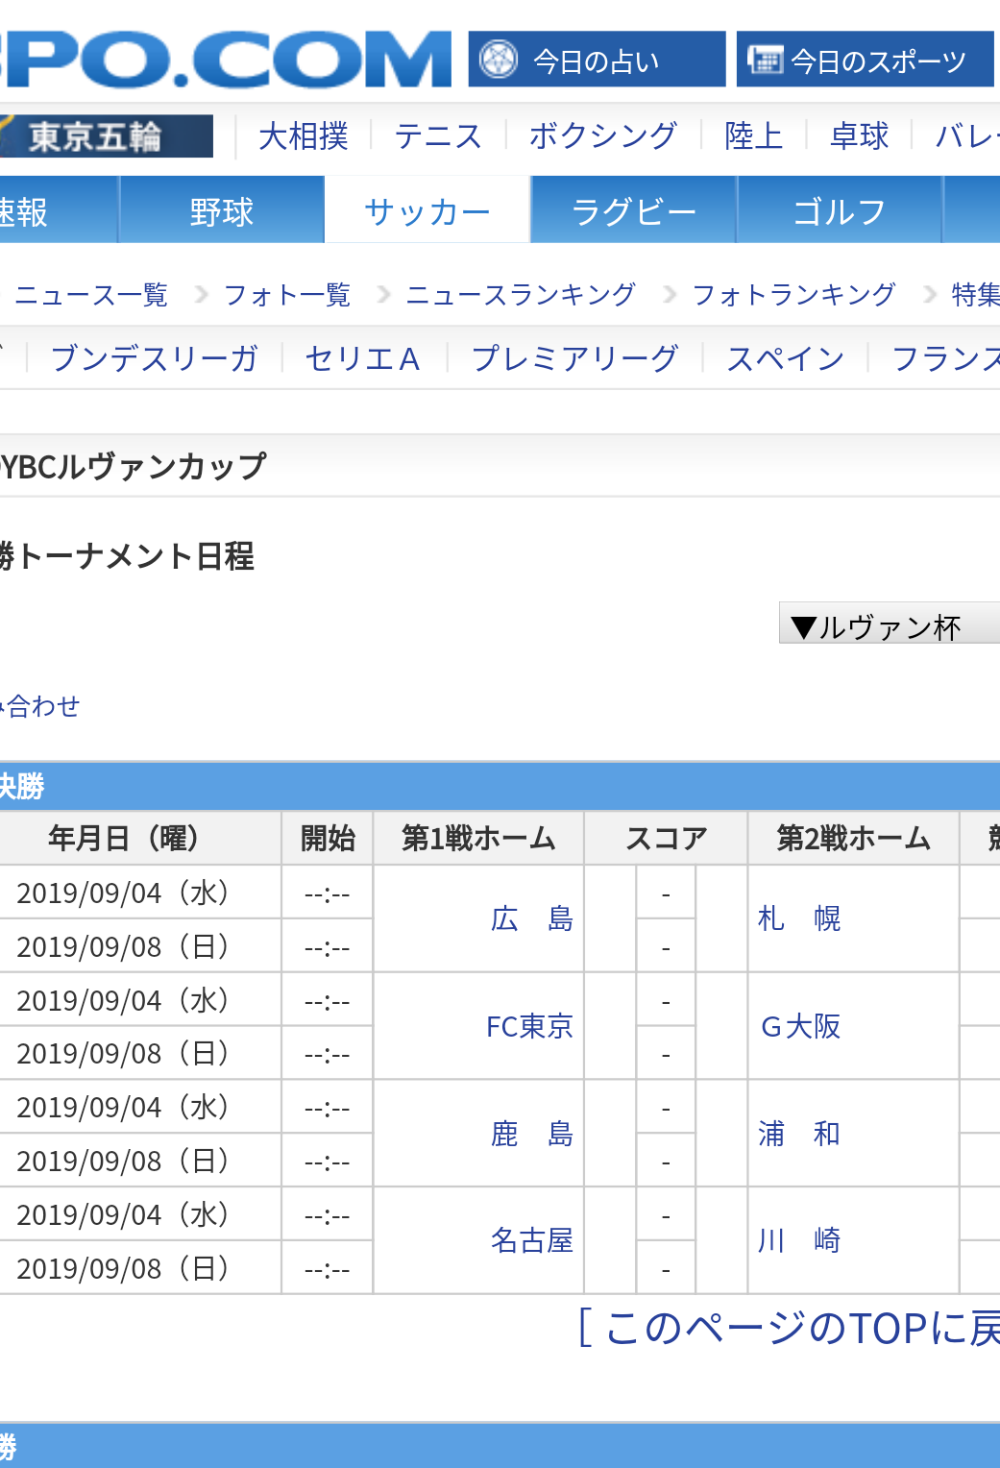
Task: Switch to the ゴルフ tab
Action: point(840,210)
